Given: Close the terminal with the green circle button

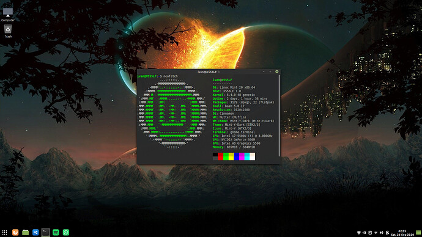Looking at the screenshot, I should [x=277, y=71].
